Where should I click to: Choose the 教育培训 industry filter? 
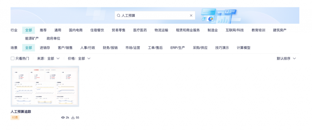click(x=258, y=30)
